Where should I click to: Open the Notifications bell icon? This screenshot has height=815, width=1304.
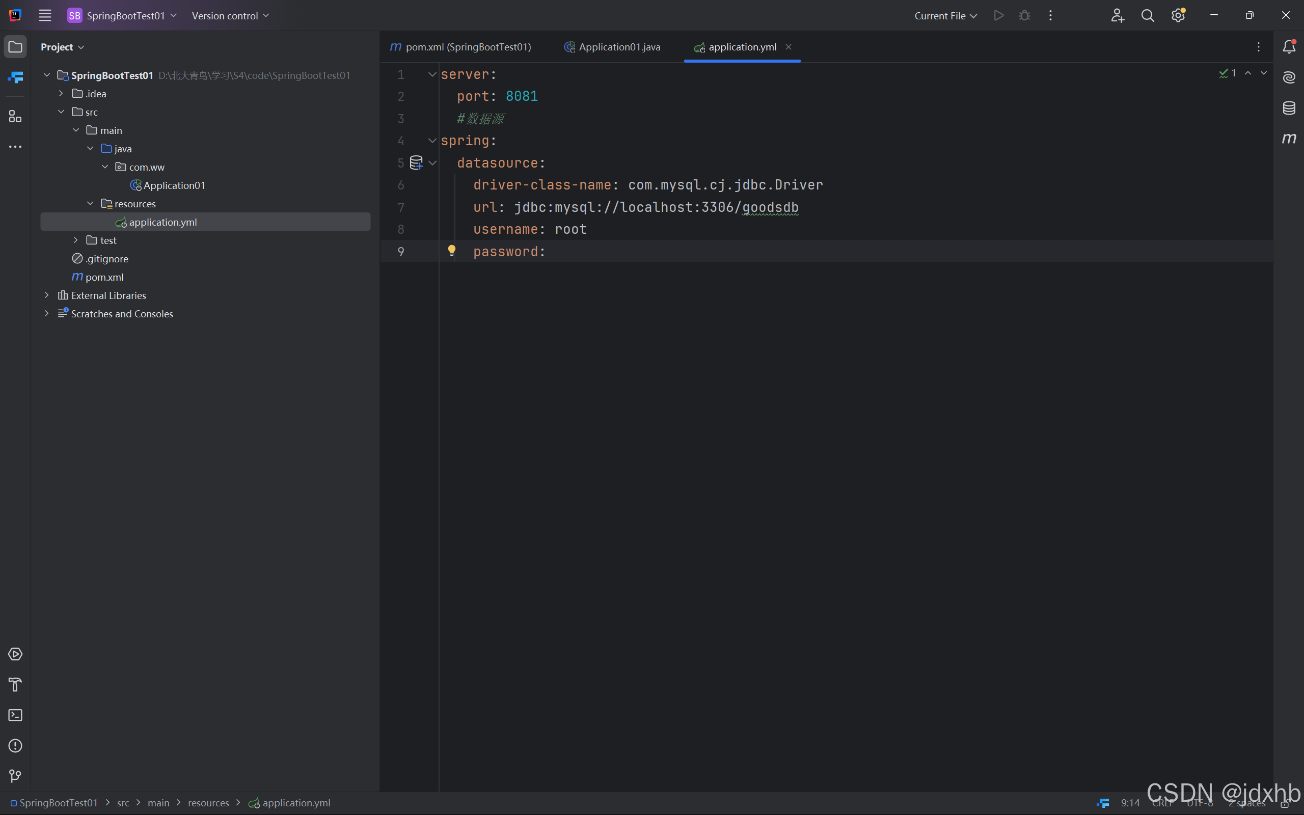(1288, 47)
